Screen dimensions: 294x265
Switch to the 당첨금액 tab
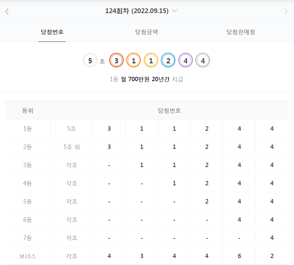click(x=146, y=32)
